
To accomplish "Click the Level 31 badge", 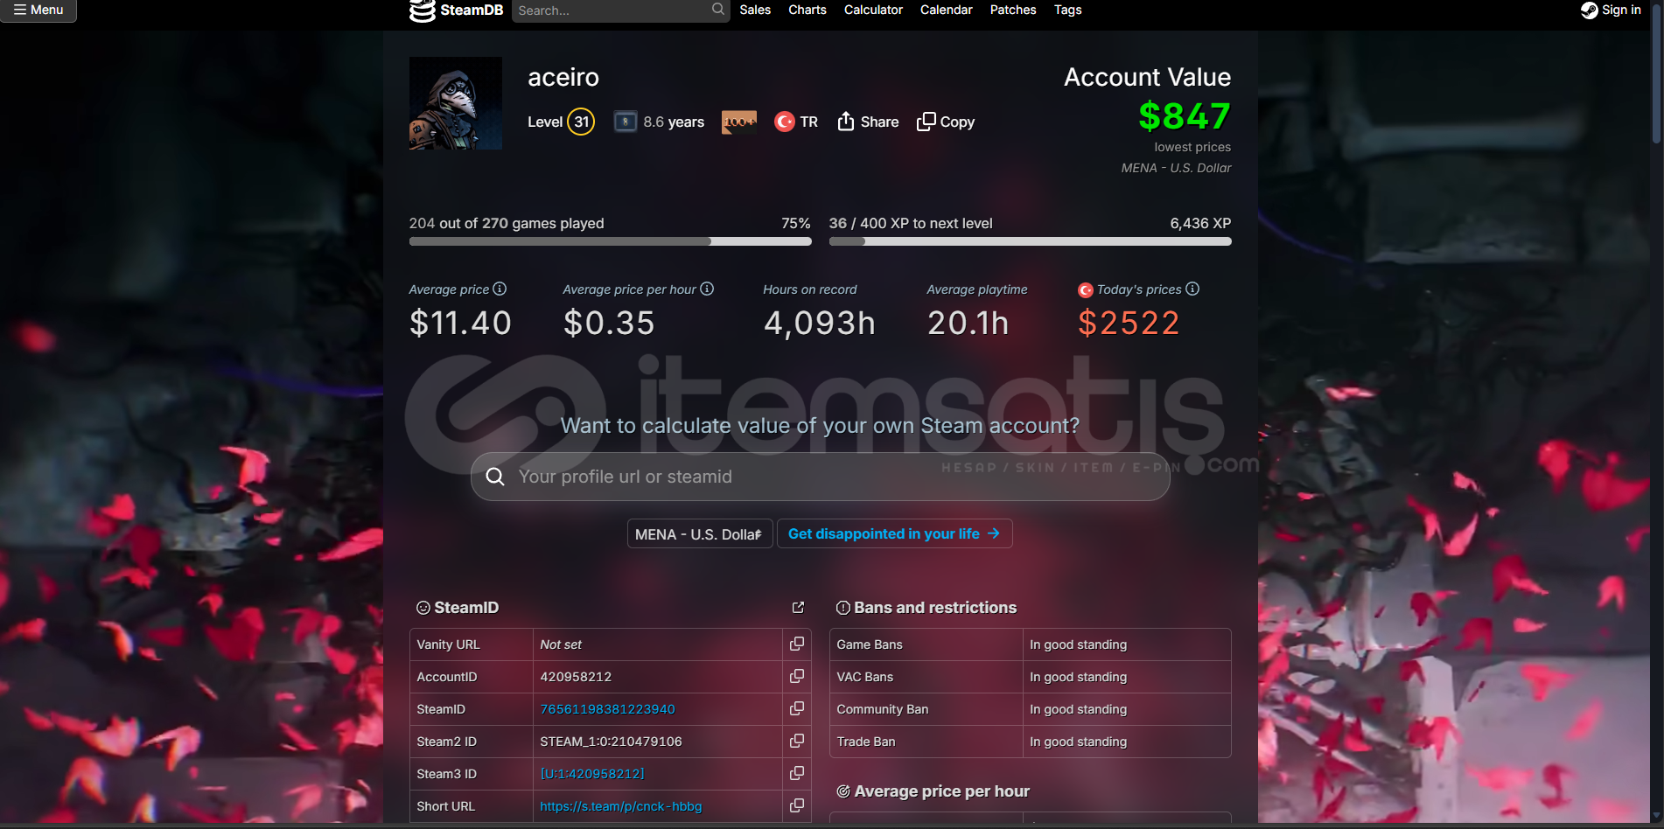I will pyautogui.click(x=581, y=122).
